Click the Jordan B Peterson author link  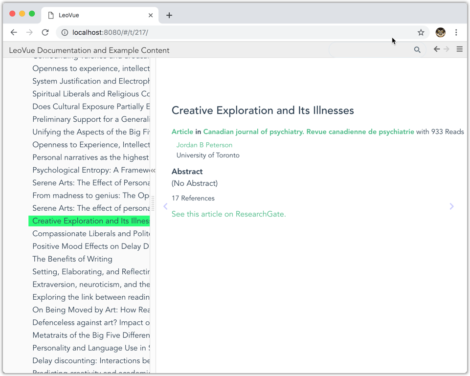pyautogui.click(x=204, y=145)
